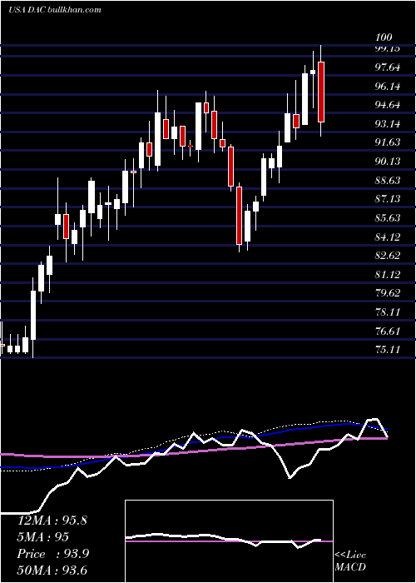Click the 78.11 price axis label
416x583 pixels.
click(x=388, y=312)
